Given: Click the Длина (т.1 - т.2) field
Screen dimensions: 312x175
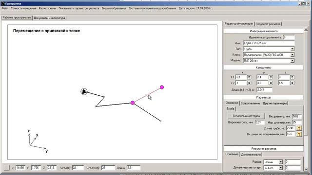Looking at the screenshot, I should click(x=264, y=89).
